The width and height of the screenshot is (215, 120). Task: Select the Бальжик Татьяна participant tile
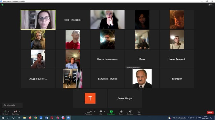tap(107, 79)
